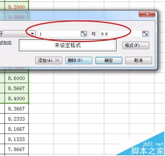This screenshot has width=165, height=156.
Task: Select the cell containing 7.9667
Action: tap(16, 149)
